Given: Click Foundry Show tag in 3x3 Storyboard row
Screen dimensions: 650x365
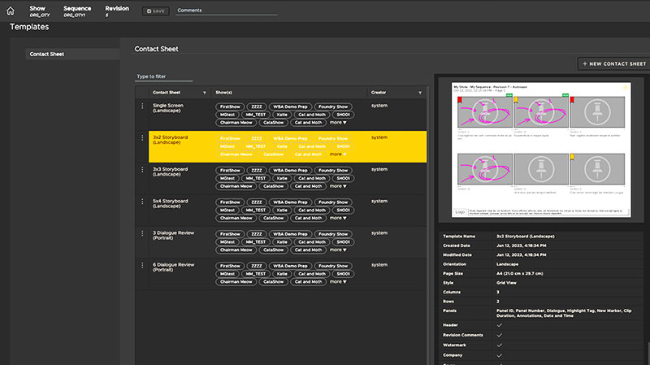Looking at the screenshot, I should click(x=333, y=171).
